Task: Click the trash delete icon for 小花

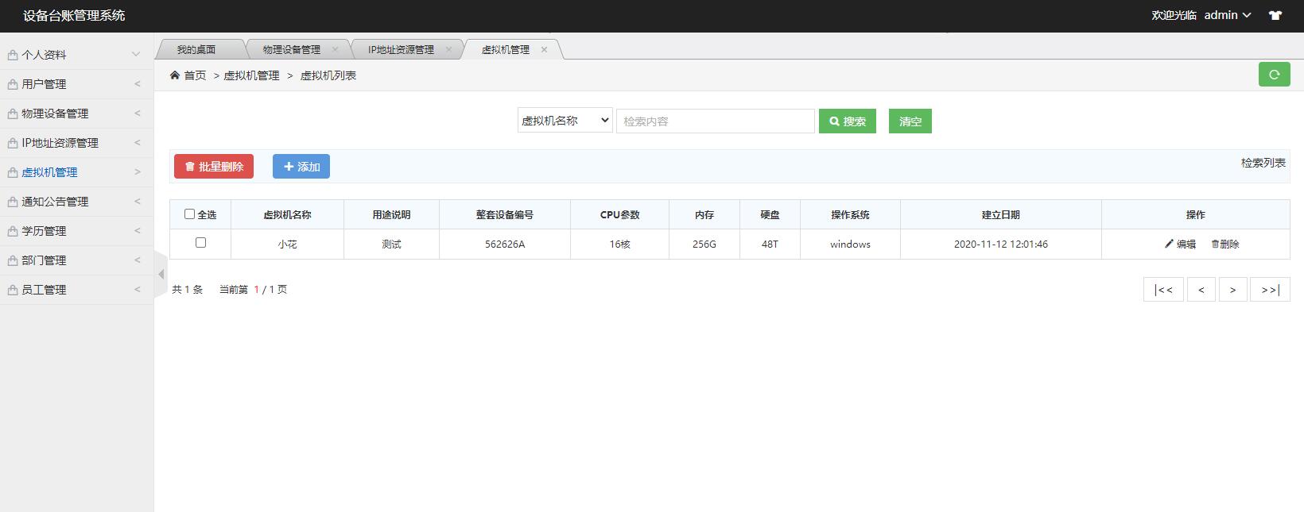Action: 1215,244
